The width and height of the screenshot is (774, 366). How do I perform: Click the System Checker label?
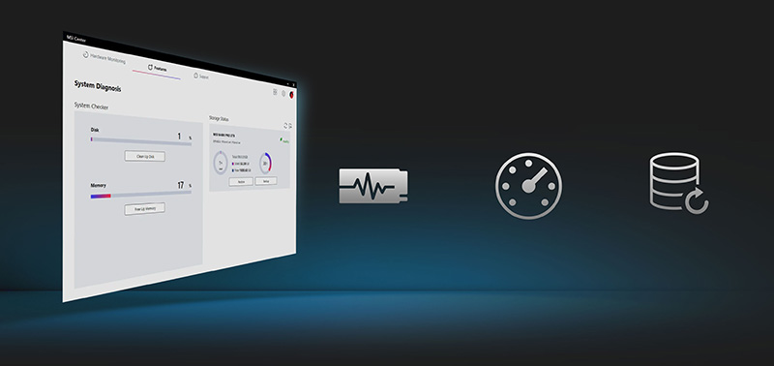91,107
